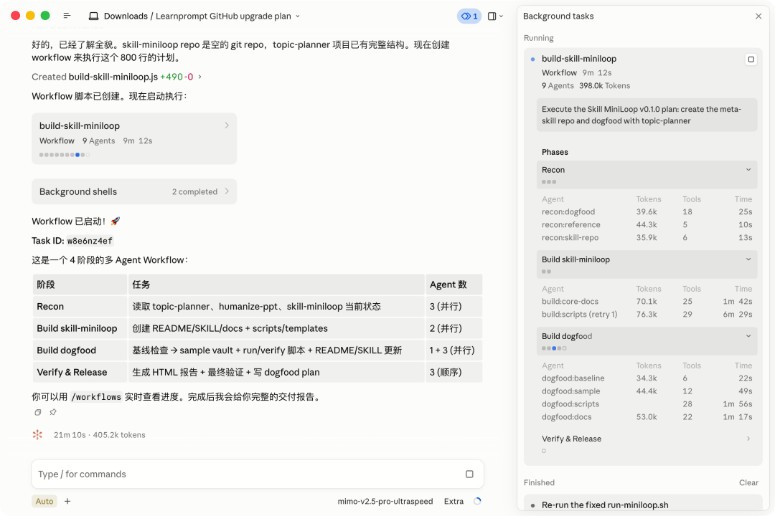
Task: Click the Time column header under Build dogfood
Action: (743, 366)
